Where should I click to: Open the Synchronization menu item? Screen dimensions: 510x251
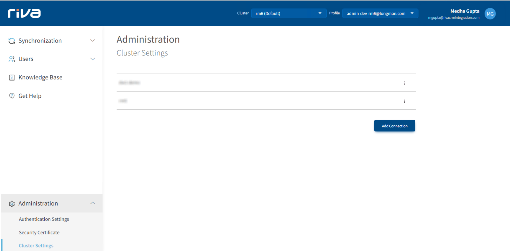(52, 41)
